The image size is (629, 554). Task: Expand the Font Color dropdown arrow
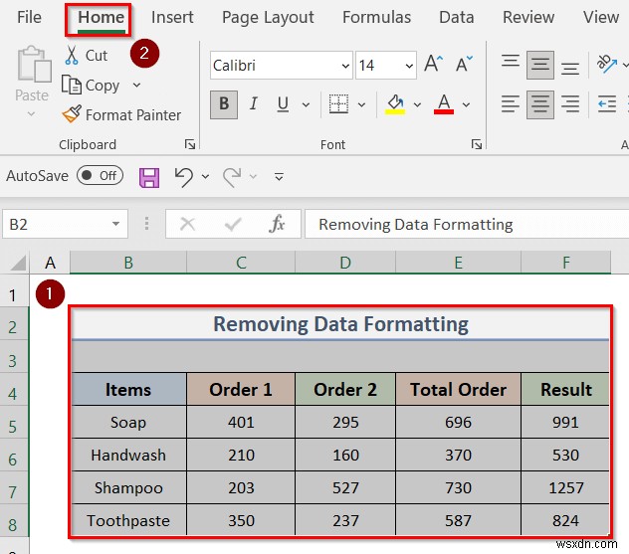[466, 104]
